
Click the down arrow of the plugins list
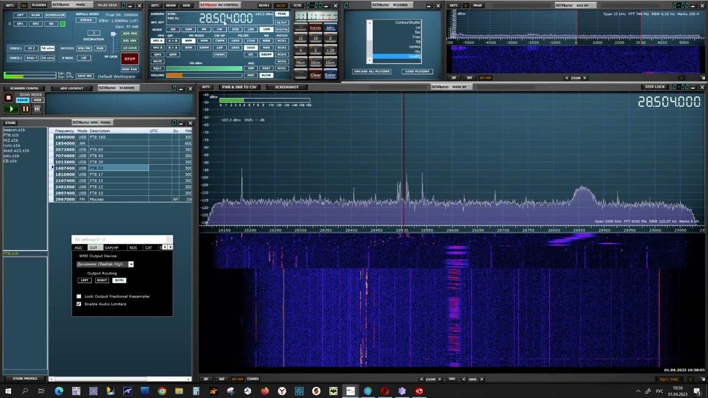369,59
